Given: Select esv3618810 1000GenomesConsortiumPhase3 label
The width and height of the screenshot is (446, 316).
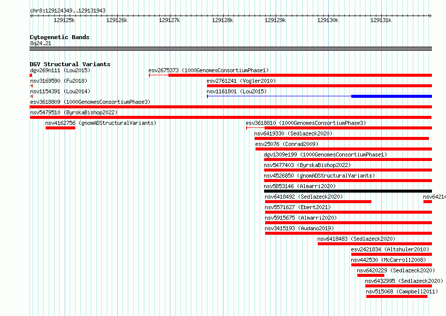Looking at the screenshot, I should coord(306,123).
